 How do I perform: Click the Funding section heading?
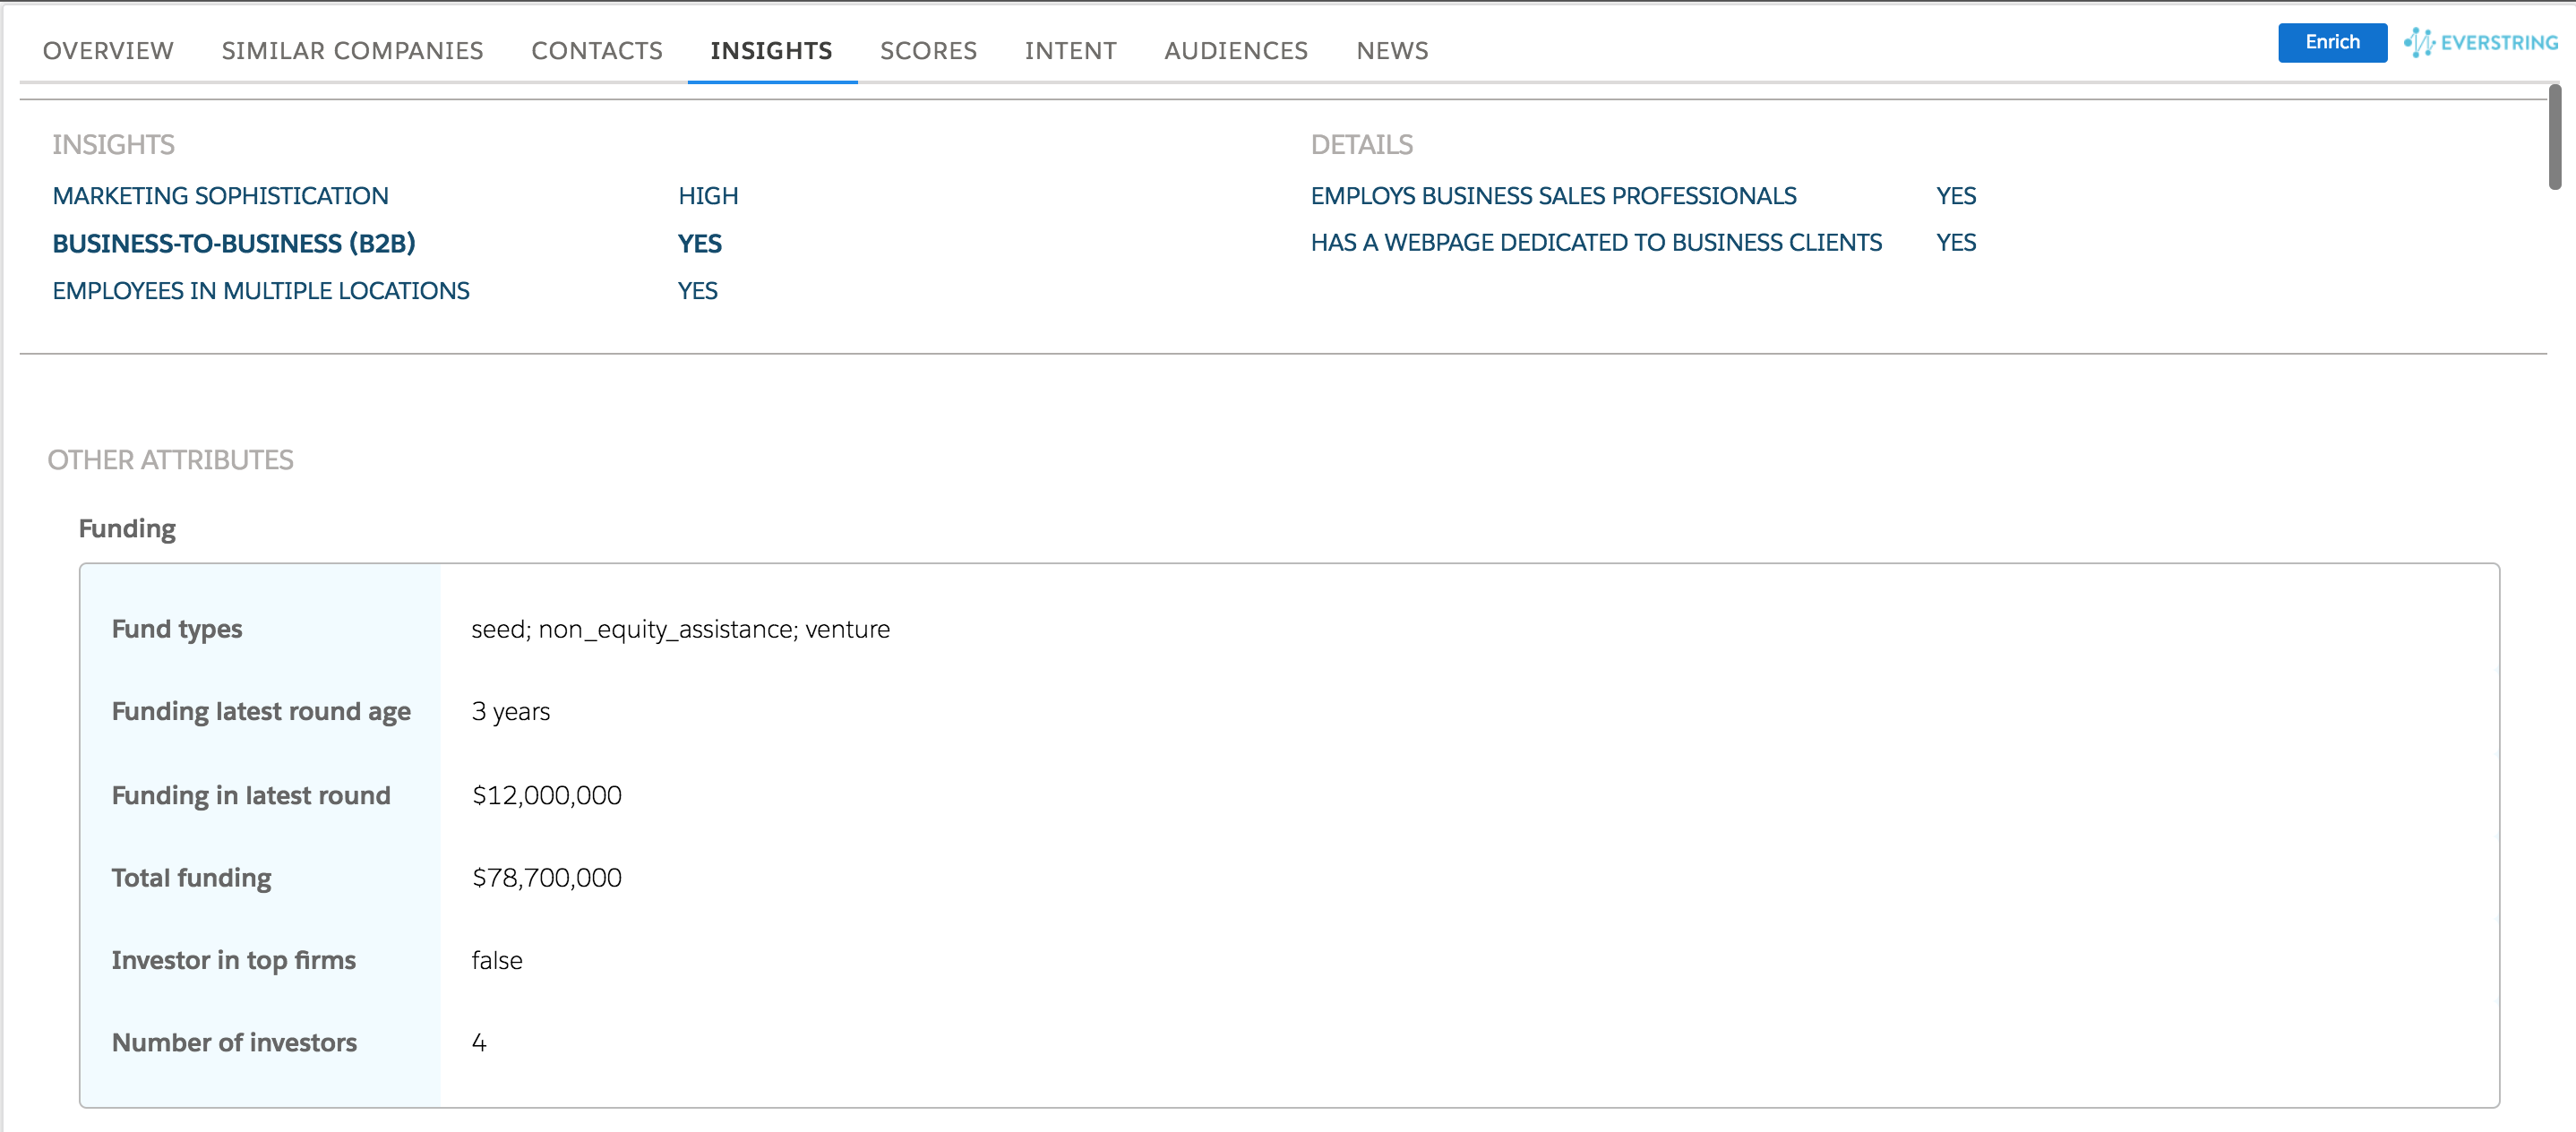click(x=126, y=528)
